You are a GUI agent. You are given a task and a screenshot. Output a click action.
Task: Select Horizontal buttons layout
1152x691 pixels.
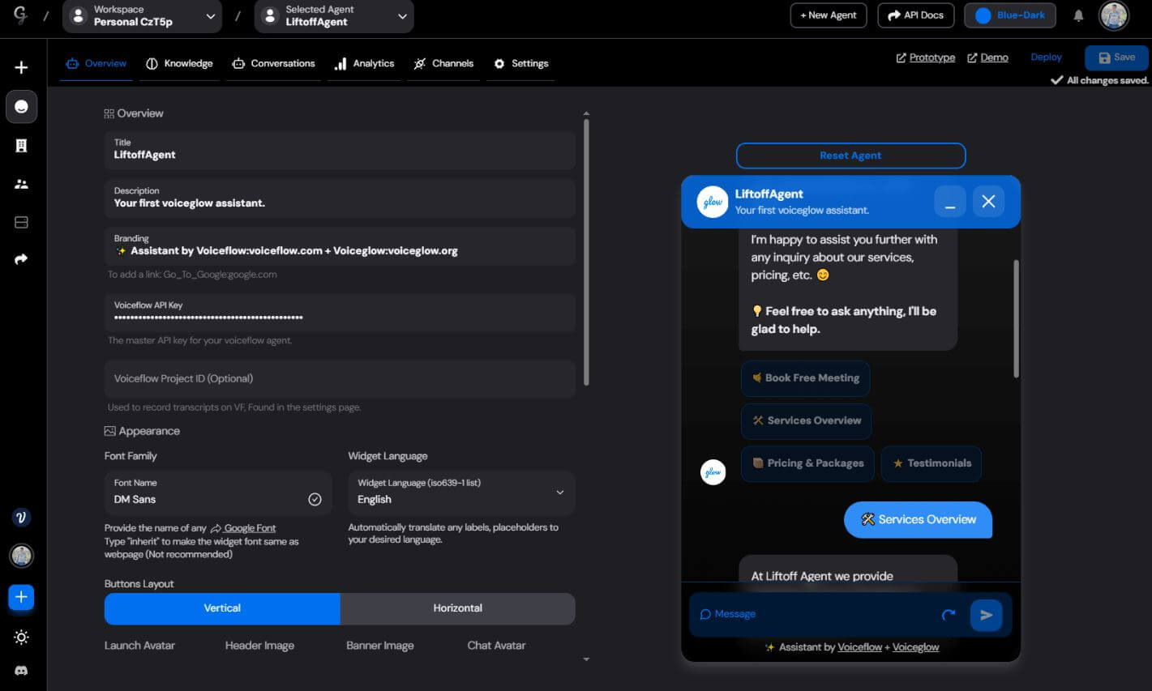coord(457,608)
